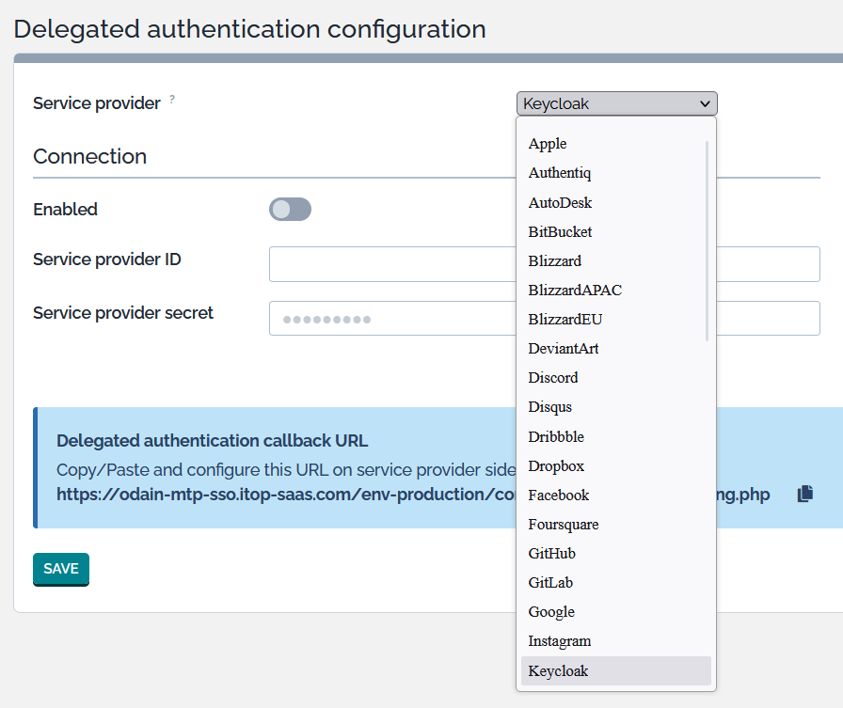The width and height of the screenshot is (843, 708).
Task: Pick Instagram from the provider options
Action: coord(560,641)
